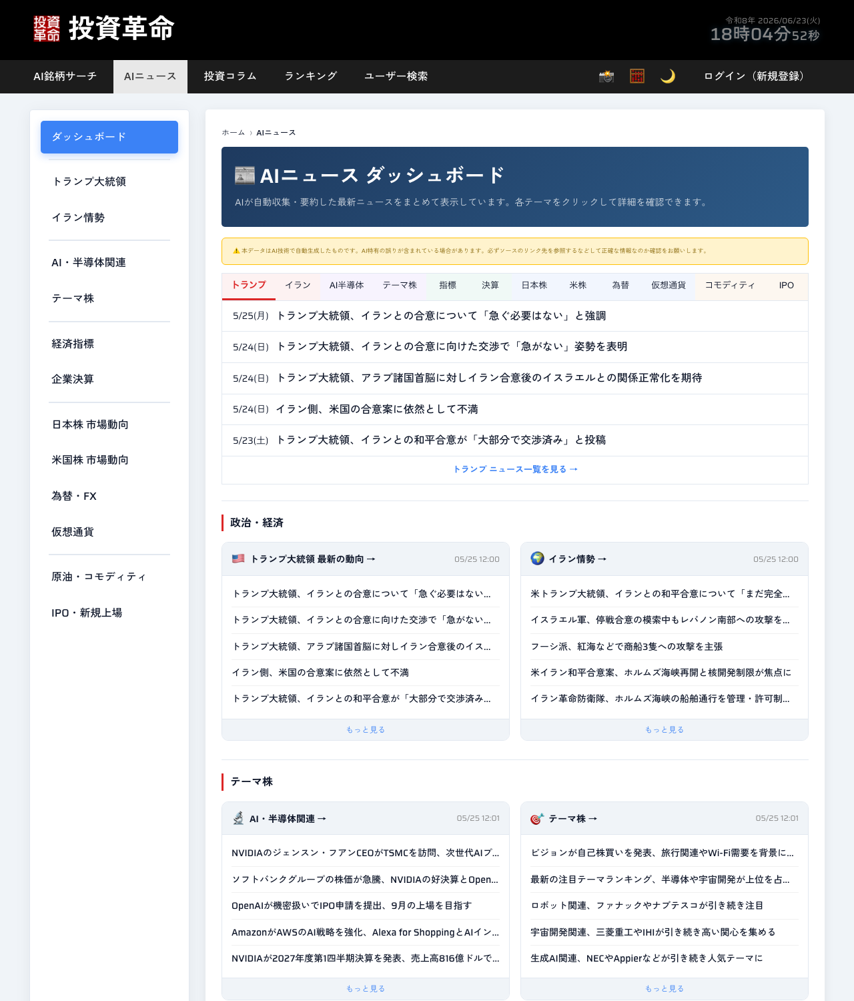Image resolution: width=854 pixels, height=1001 pixels.
Task: Open ユーザー検索 in the top menu
Action: point(396,76)
